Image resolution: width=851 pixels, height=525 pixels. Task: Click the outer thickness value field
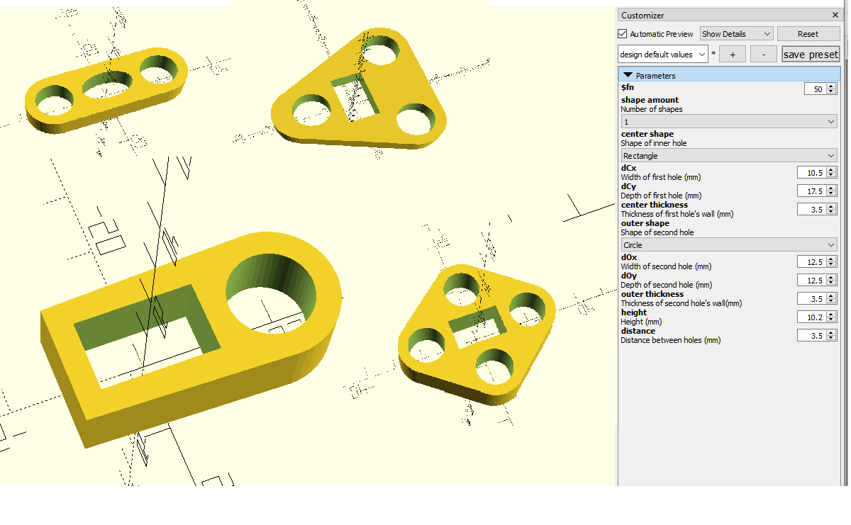pyautogui.click(x=811, y=299)
